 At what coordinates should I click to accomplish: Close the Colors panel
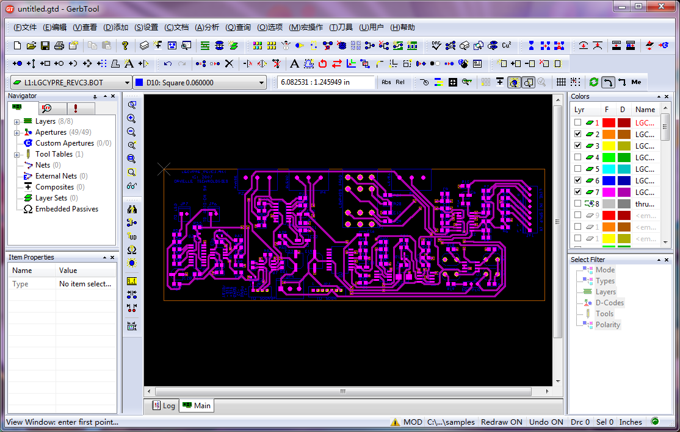[667, 96]
